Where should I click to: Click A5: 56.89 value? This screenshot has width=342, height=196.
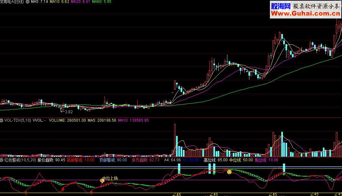tap(191, 160)
